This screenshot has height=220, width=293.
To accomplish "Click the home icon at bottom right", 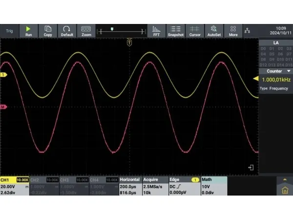I will coord(285,186).
